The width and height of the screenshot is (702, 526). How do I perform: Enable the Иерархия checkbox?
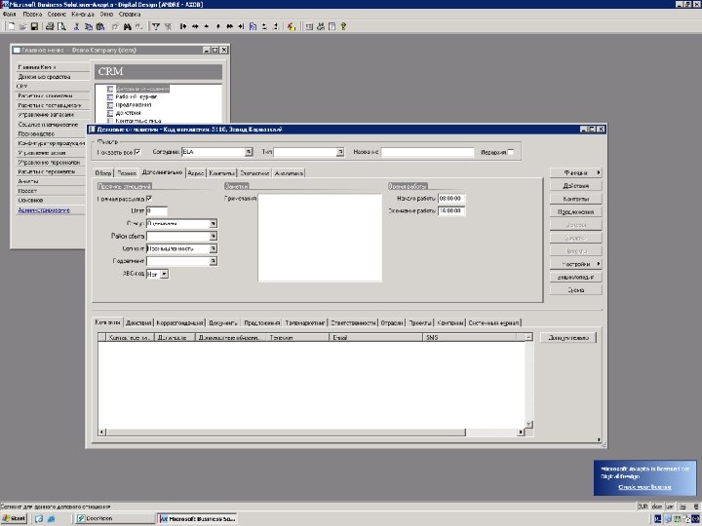click(x=510, y=152)
